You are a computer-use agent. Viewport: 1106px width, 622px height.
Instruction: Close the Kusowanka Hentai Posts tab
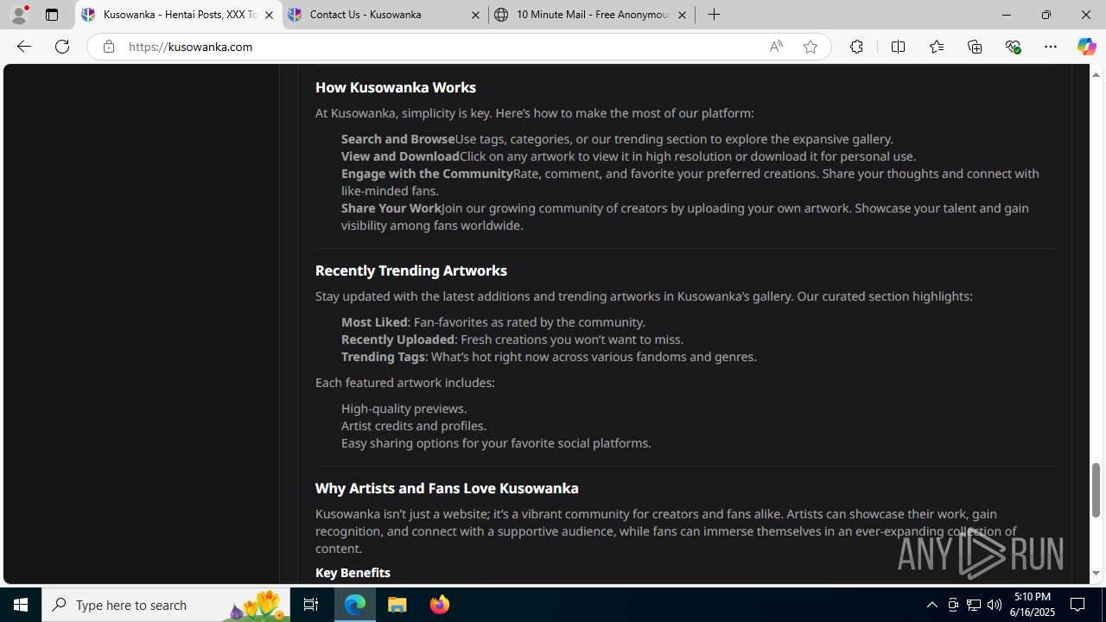(269, 15)
